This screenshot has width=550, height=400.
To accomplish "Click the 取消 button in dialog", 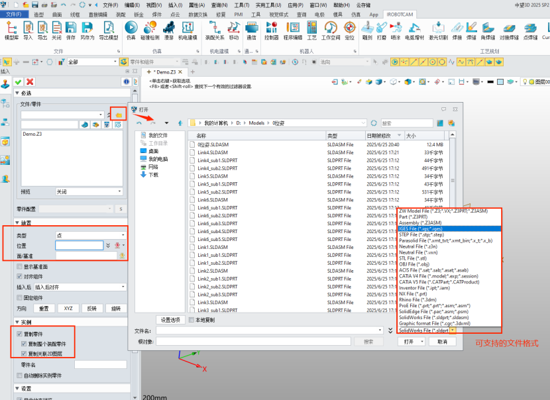I will [x=442, y=342].
